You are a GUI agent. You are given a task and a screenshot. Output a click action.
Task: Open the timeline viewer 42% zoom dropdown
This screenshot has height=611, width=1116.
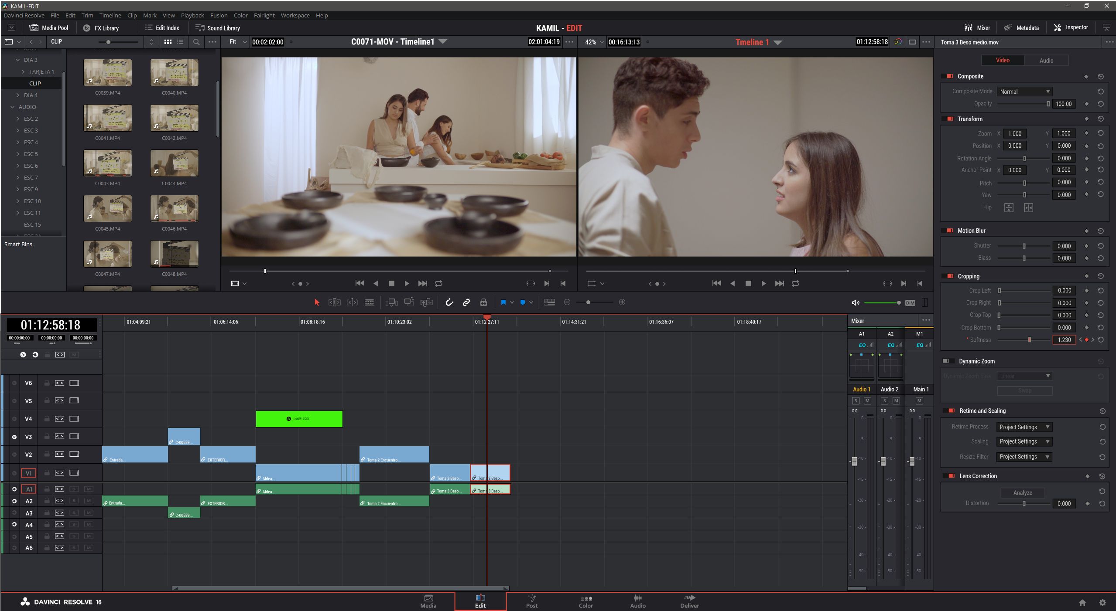coord(594,42)
